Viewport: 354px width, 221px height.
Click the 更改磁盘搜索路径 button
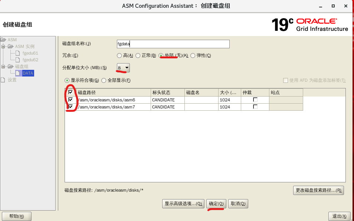click(x=318, y=190)
